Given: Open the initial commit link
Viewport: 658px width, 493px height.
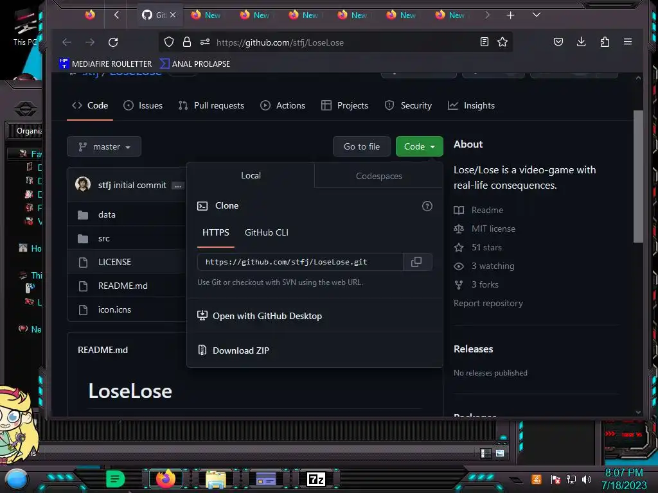Looking at the screenshot, I should (139, 185).
